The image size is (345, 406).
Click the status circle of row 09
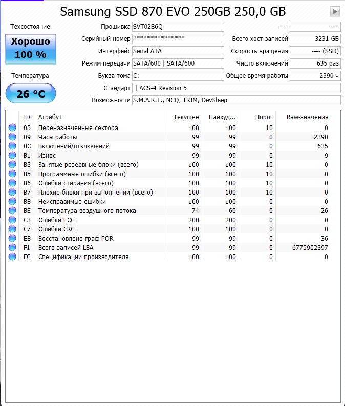(12, 137)
